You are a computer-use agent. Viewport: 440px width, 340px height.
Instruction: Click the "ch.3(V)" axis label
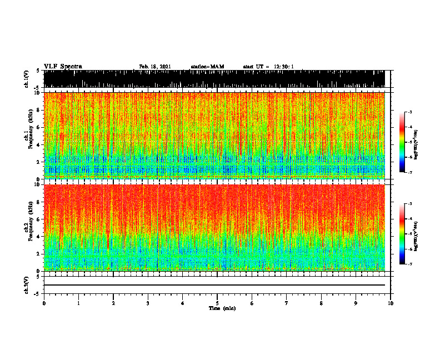27,285
